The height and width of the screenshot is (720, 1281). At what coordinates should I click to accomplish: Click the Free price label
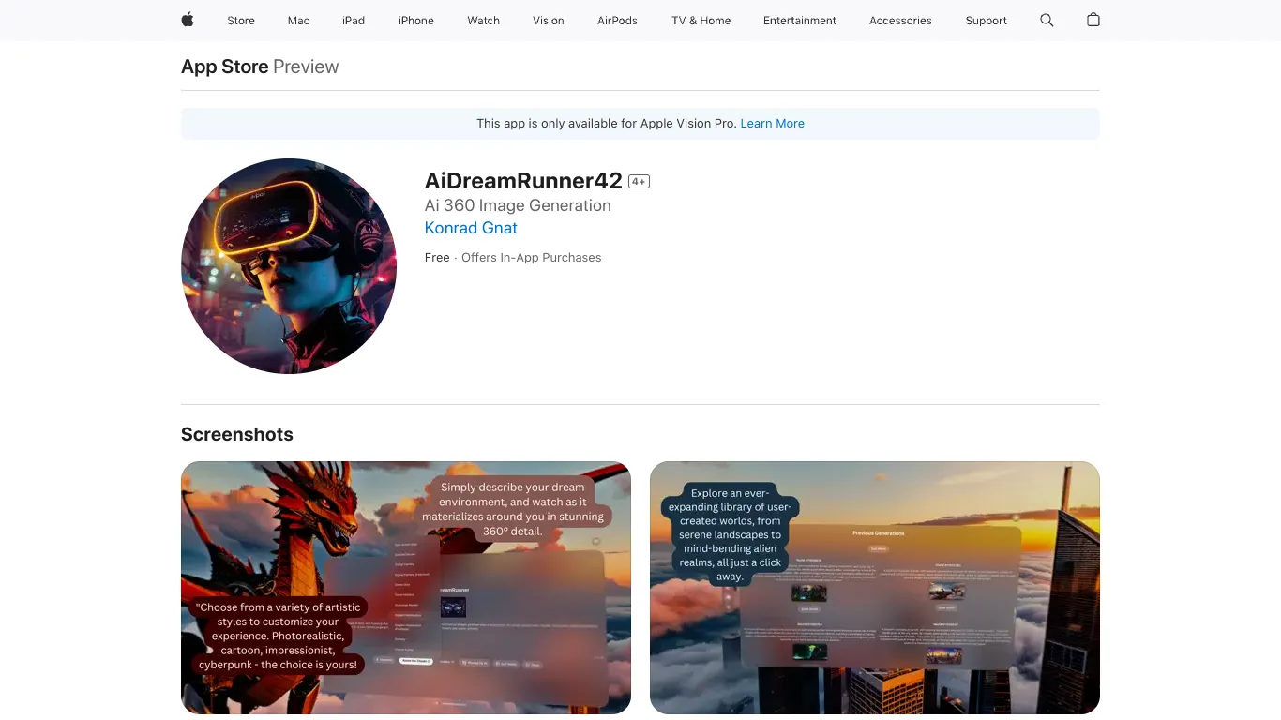[x=437, y=258]
